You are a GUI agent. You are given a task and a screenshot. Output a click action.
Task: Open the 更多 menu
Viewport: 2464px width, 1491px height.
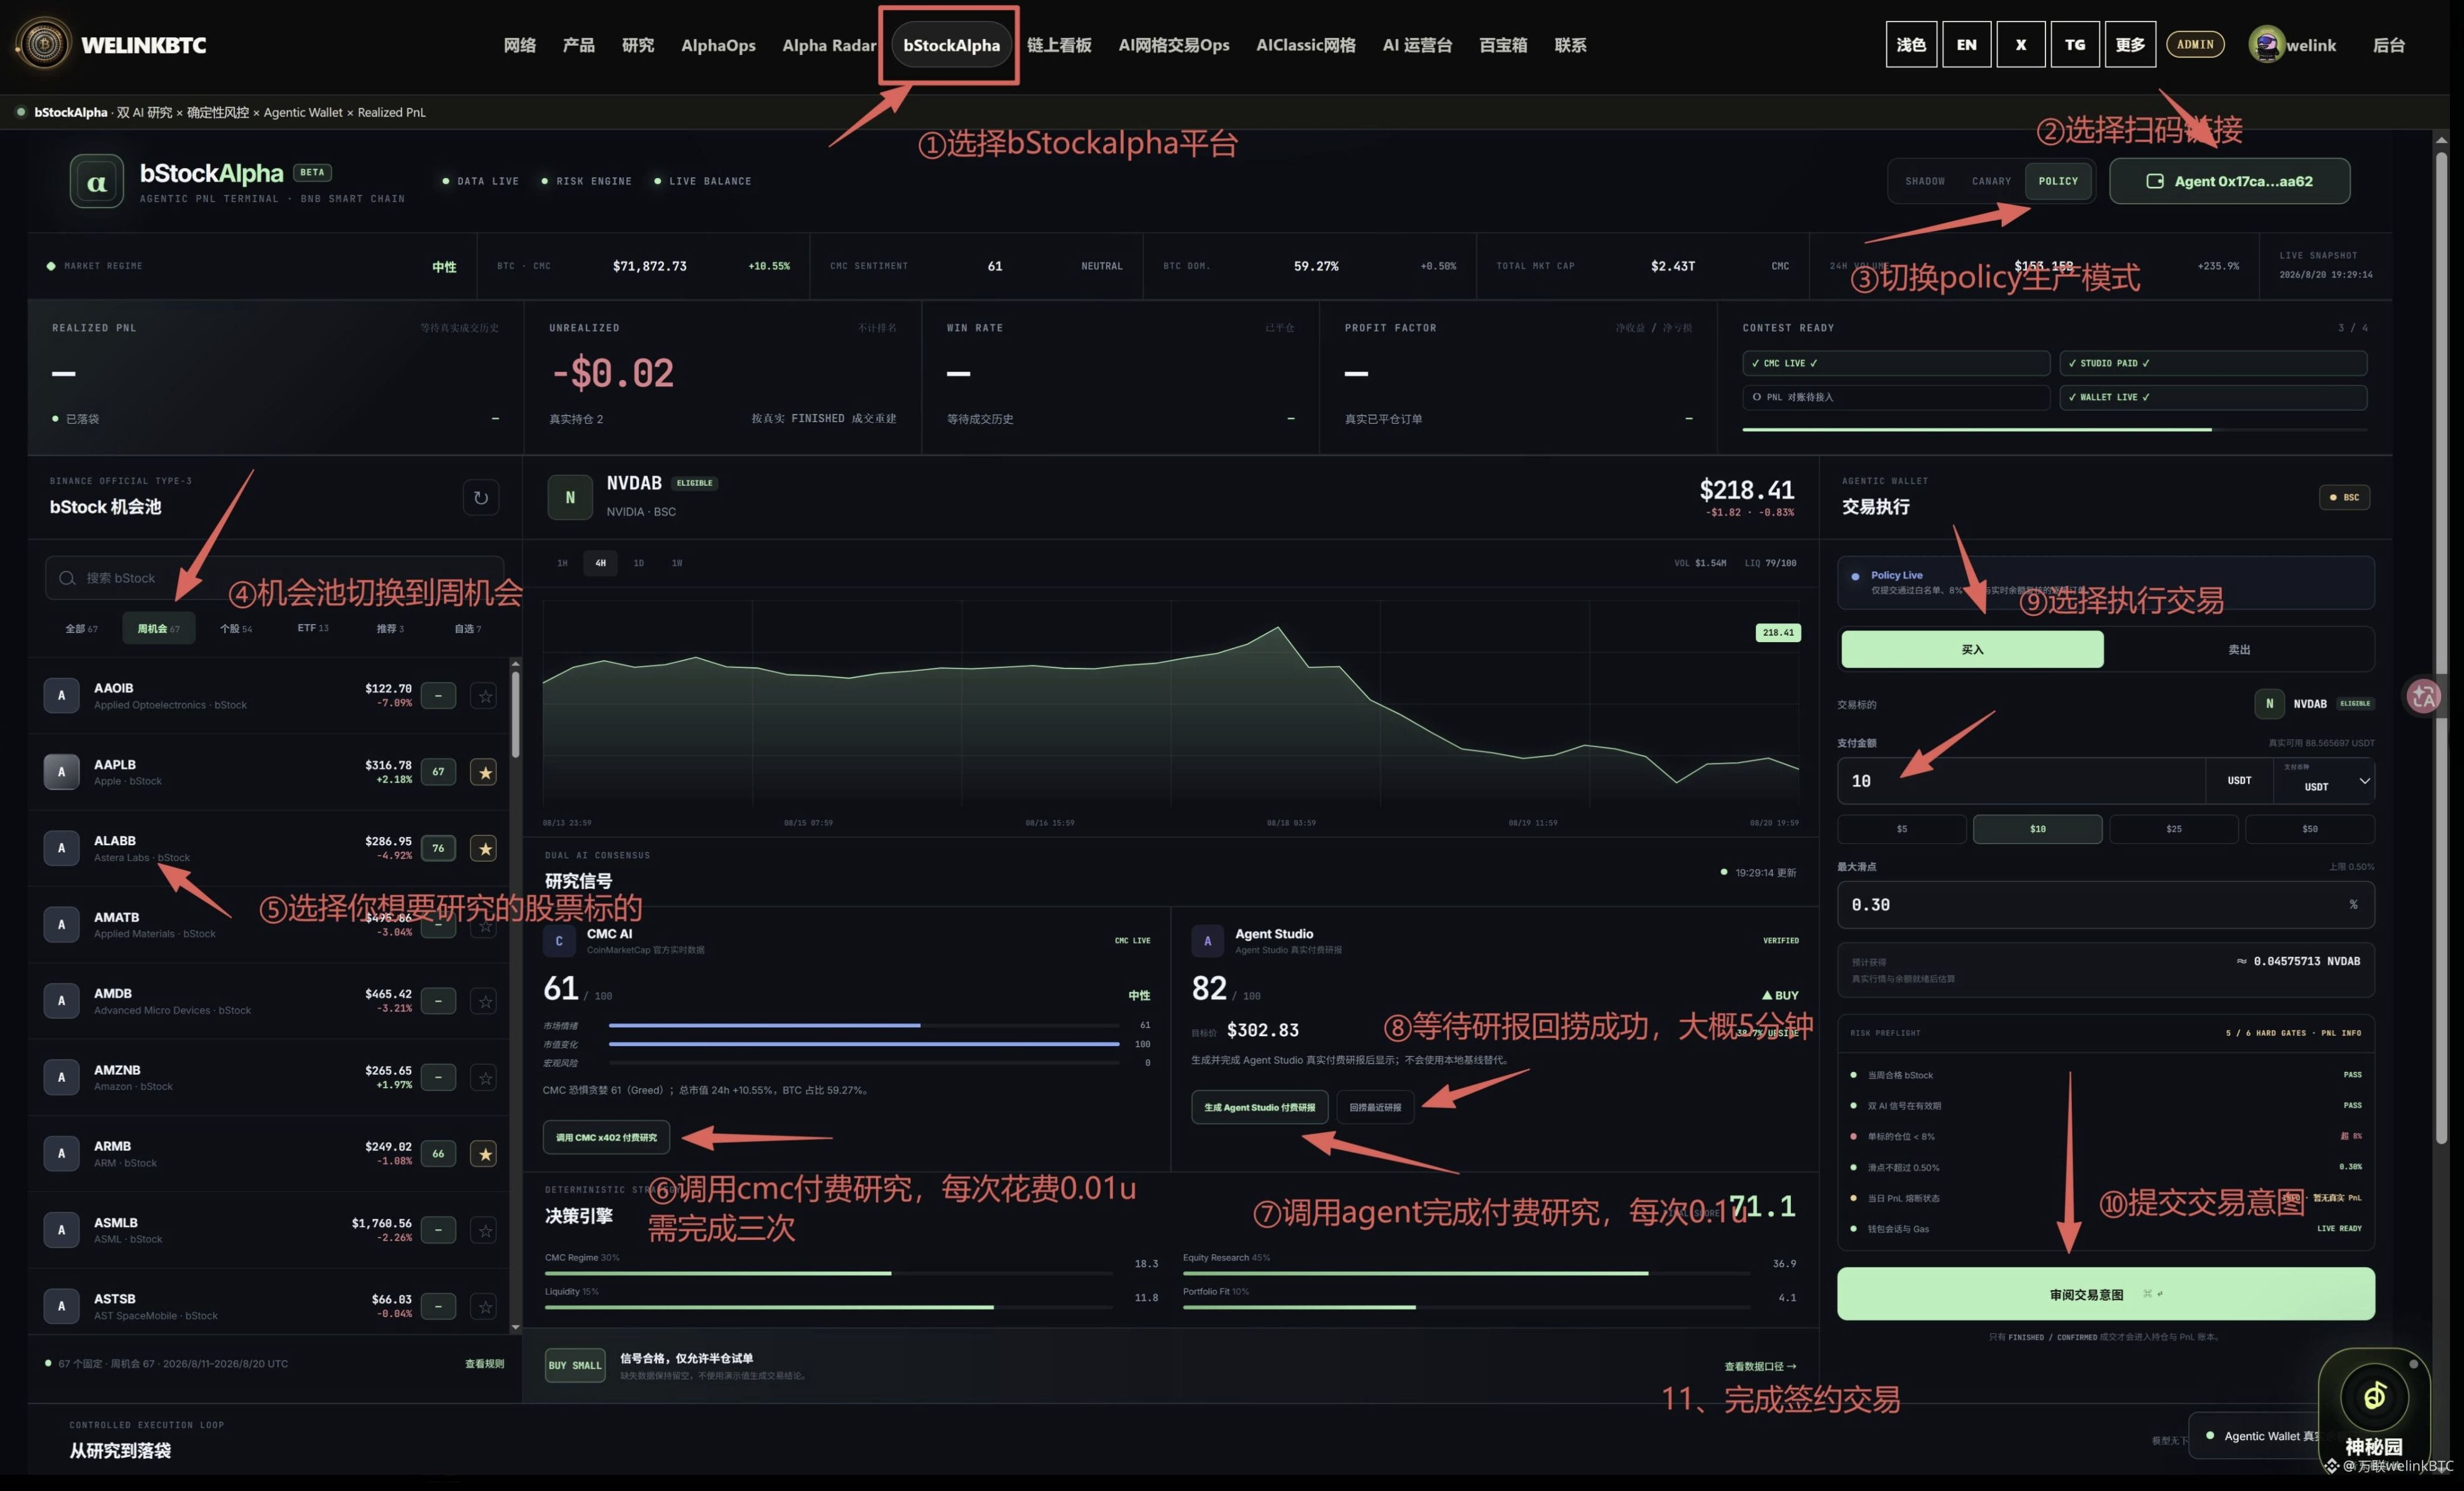pos(2130,44)
